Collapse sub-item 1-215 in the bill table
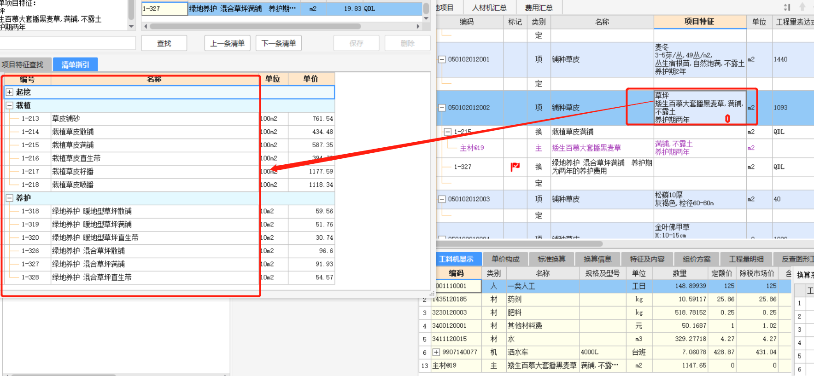 click(x=447, y=132)
